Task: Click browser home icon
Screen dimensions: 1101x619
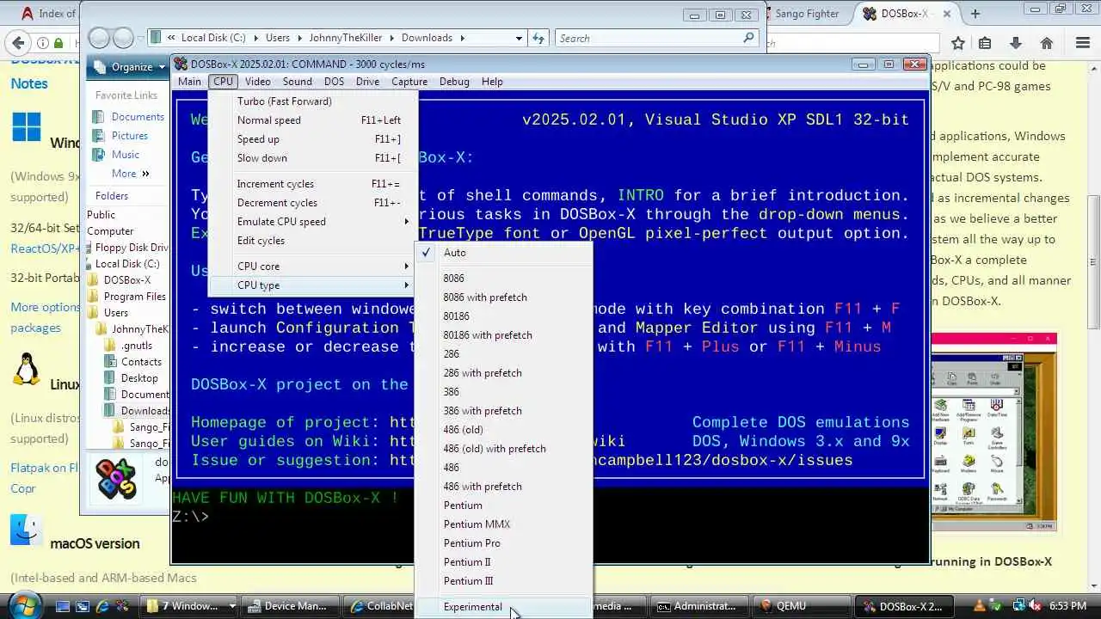Action: [x=1047, y=43]
